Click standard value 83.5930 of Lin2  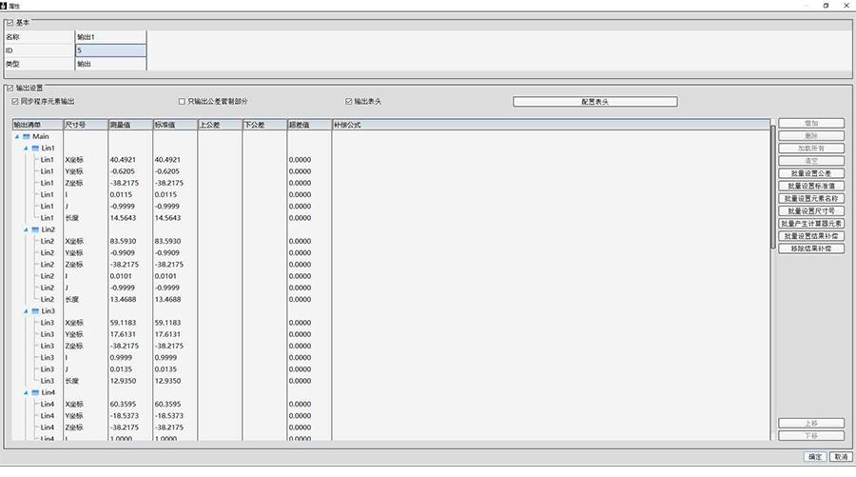(167, 241)
